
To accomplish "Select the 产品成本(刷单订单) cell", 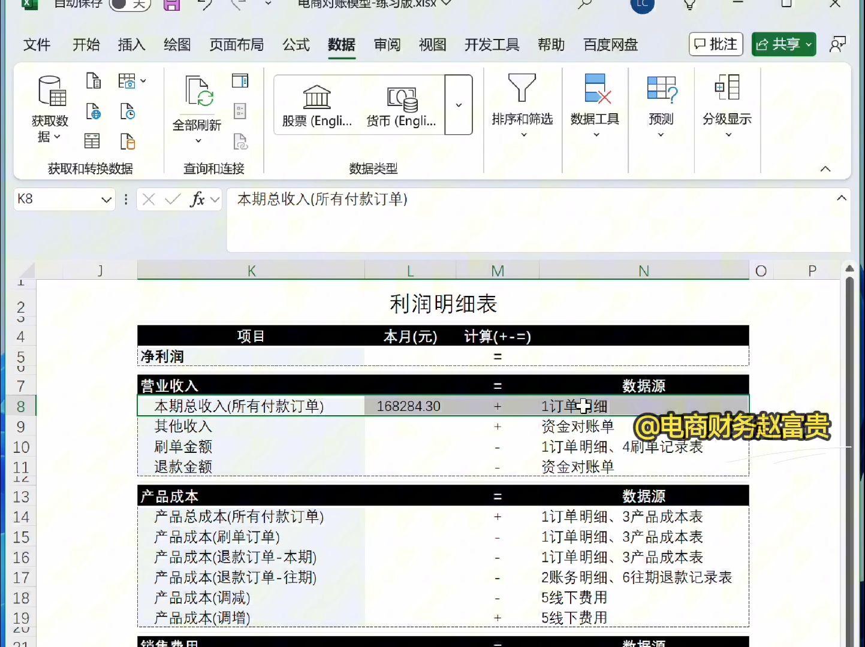I will (x=251, y=537).
